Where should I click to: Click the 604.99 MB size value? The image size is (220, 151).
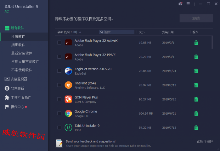tap(146, 114)
